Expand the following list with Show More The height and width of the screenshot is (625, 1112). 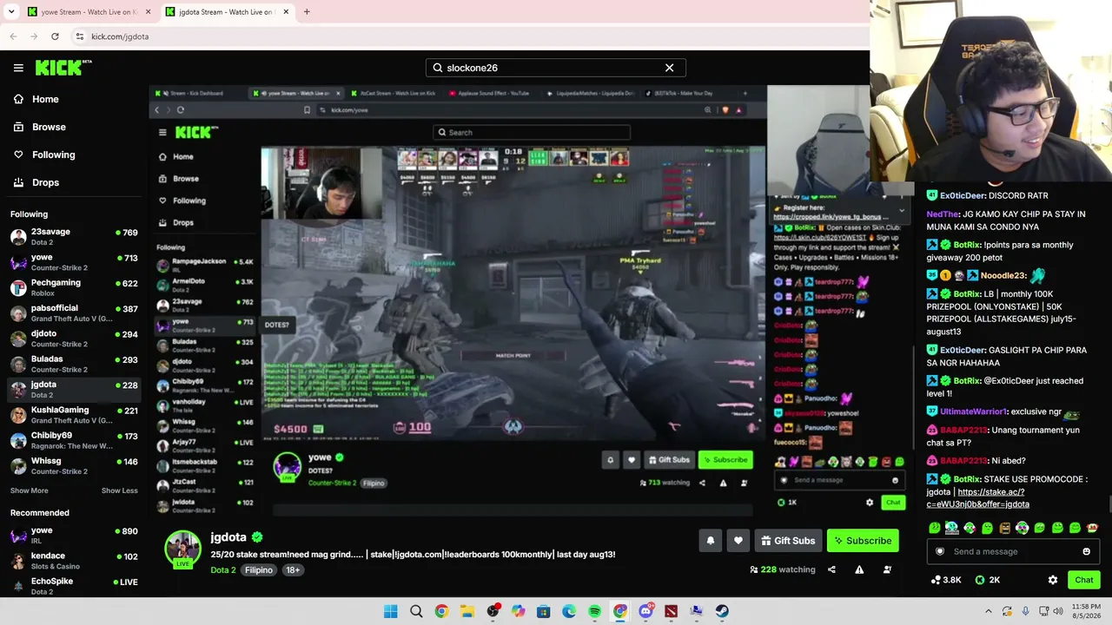[29, 490]
